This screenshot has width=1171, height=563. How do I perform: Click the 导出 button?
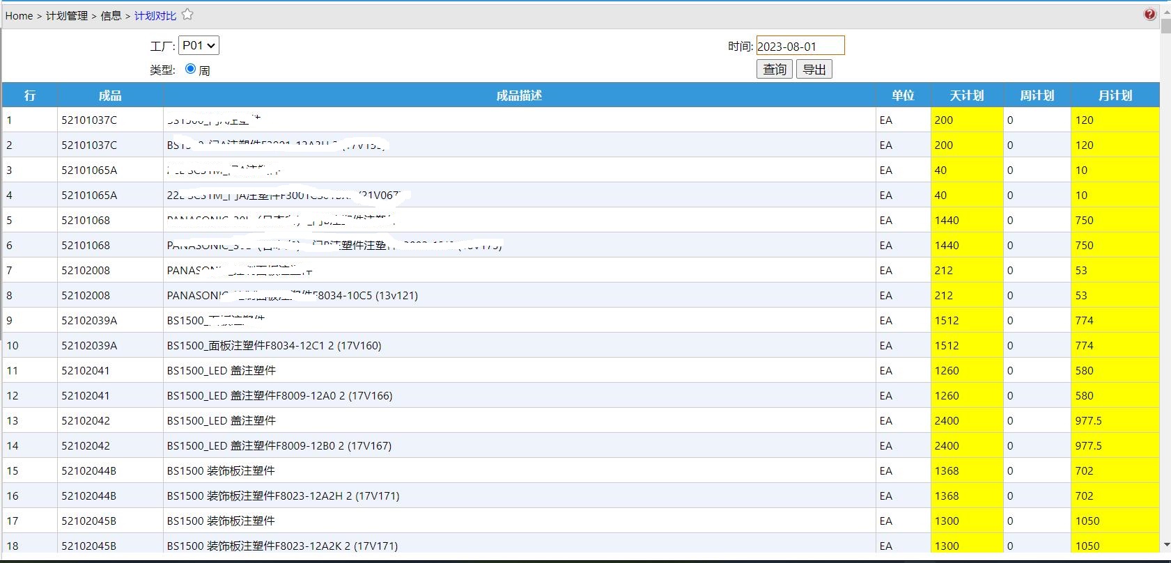[x=814, y=70]
